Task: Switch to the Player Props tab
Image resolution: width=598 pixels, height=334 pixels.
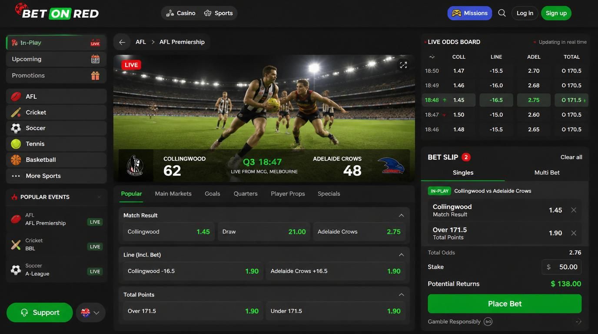Action: click(x=288, y=194)
